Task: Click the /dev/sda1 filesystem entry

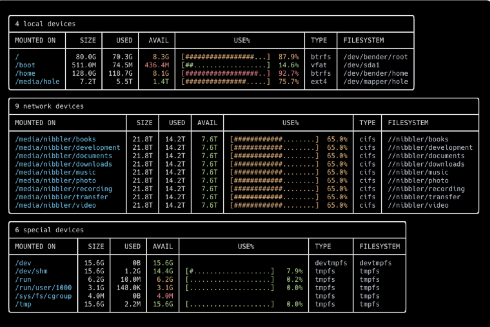Action: click(x=361, y=65)
